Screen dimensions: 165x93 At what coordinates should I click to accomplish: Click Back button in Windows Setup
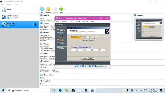84,59
